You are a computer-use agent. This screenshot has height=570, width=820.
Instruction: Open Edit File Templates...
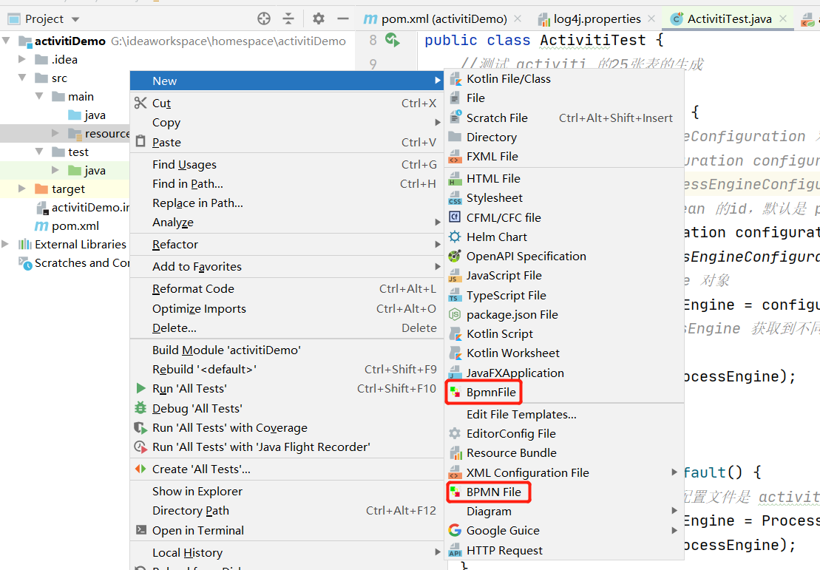(564, 414)
